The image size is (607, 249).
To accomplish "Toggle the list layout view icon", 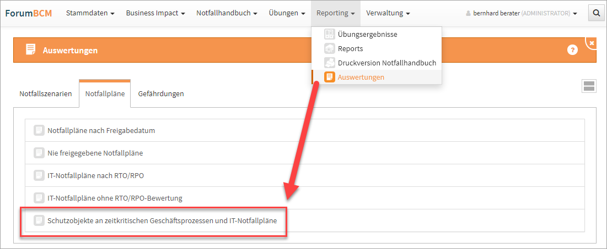I will pos(589,86).
